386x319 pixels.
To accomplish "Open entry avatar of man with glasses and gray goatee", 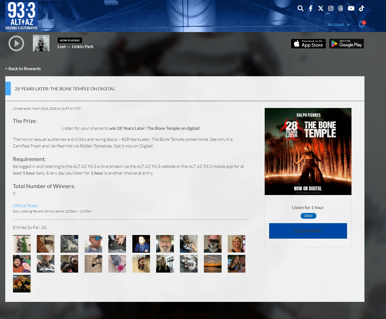I will pyautogui.click(x=165, y=244).
